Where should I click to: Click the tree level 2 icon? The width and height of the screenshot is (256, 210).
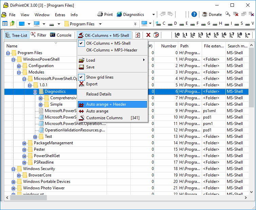coord(193,35)
